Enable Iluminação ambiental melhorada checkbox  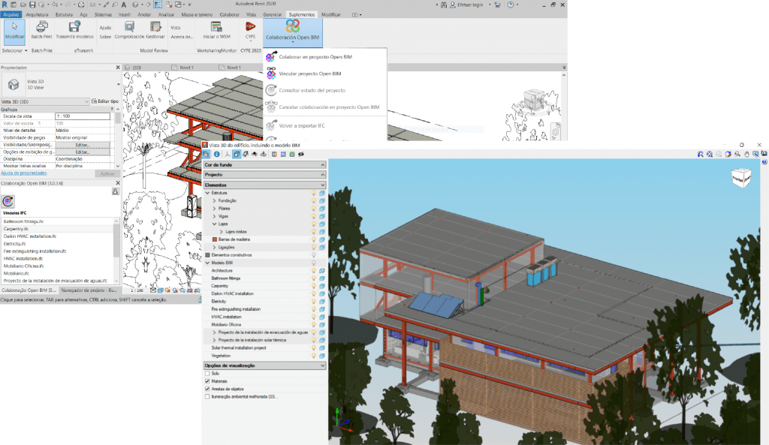[207, 396]
